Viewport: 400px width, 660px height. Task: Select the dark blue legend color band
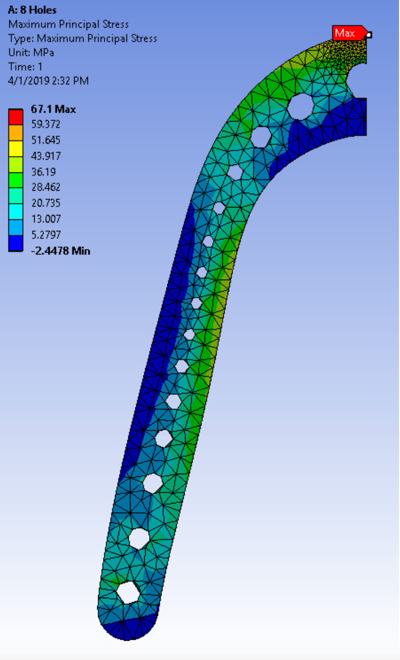click(15, 244)
